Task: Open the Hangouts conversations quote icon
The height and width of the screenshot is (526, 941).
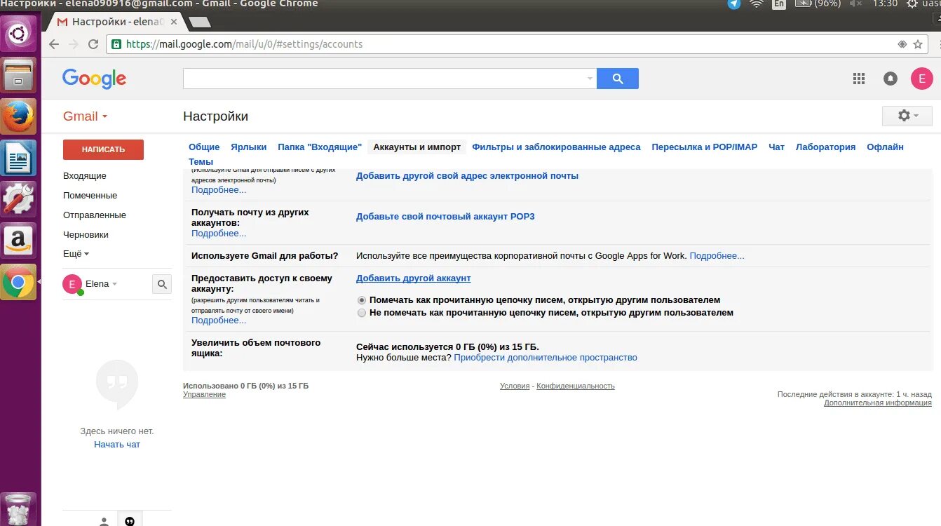Action: coord(129,521)
